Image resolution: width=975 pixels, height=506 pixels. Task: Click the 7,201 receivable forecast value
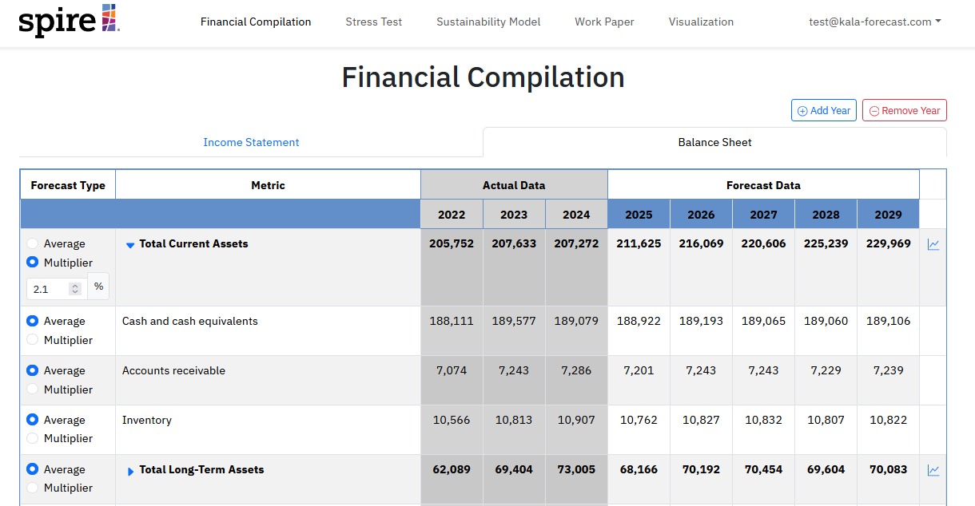[639, 370]
